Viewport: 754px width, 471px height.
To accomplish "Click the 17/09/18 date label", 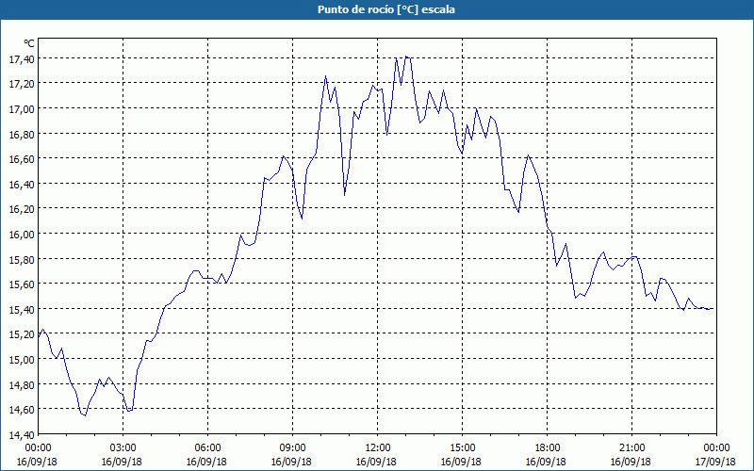I will pos(715,462).
